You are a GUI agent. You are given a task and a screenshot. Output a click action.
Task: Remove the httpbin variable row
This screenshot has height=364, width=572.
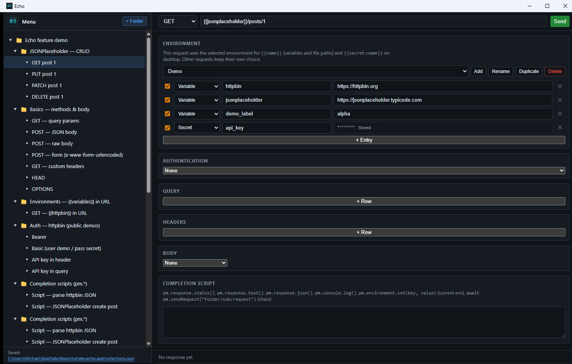[560, 86]
